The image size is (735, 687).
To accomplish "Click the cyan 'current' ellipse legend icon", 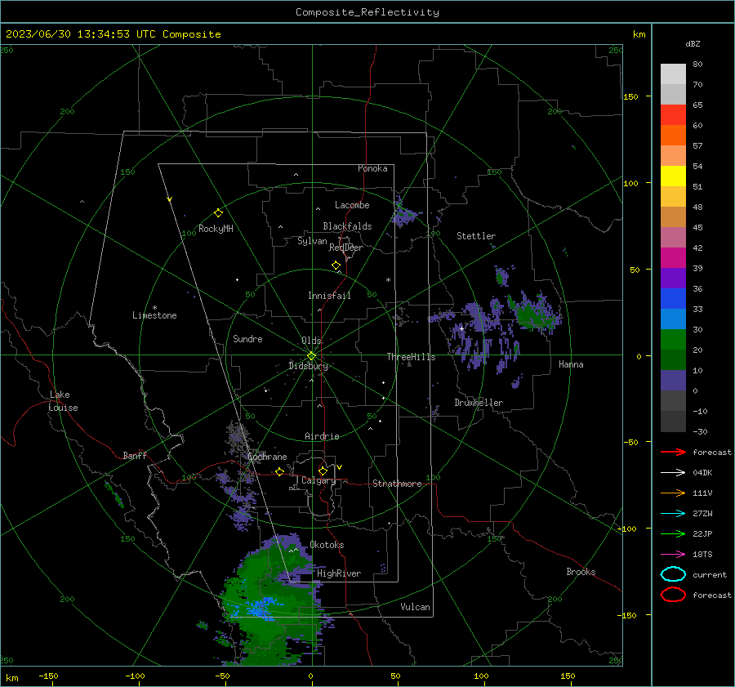I will 673,574.
